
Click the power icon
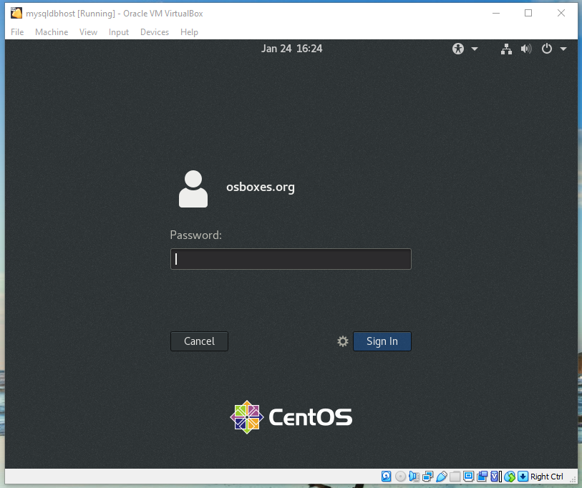(x=547, y=49)
